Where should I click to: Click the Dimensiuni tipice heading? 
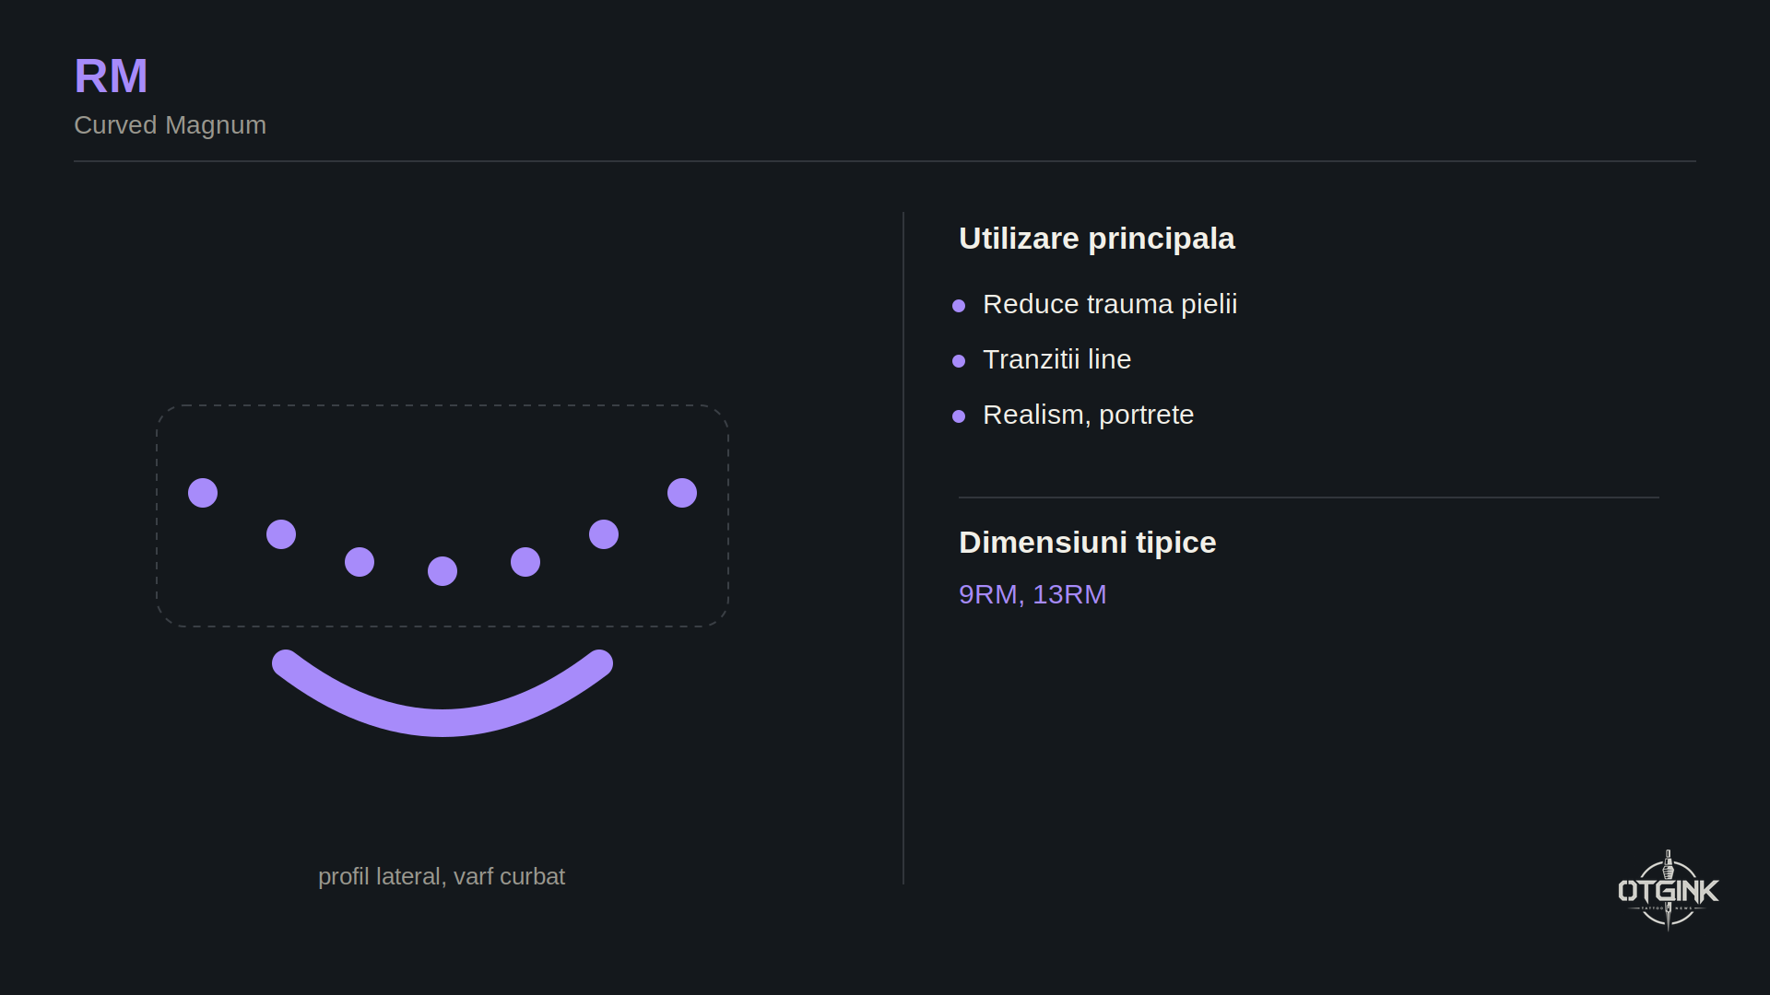[x=1087, y=543]
